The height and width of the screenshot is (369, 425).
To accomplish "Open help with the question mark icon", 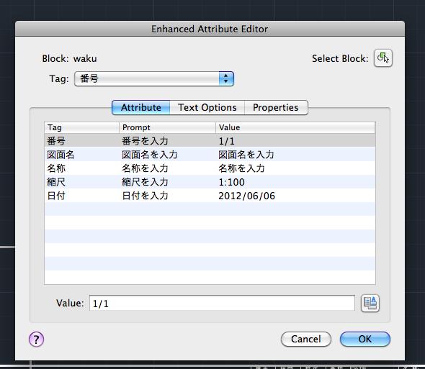I will click(36, 340).
